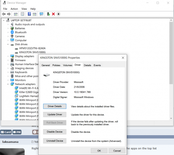
Task: Open the Action menu
Action: 14,9
